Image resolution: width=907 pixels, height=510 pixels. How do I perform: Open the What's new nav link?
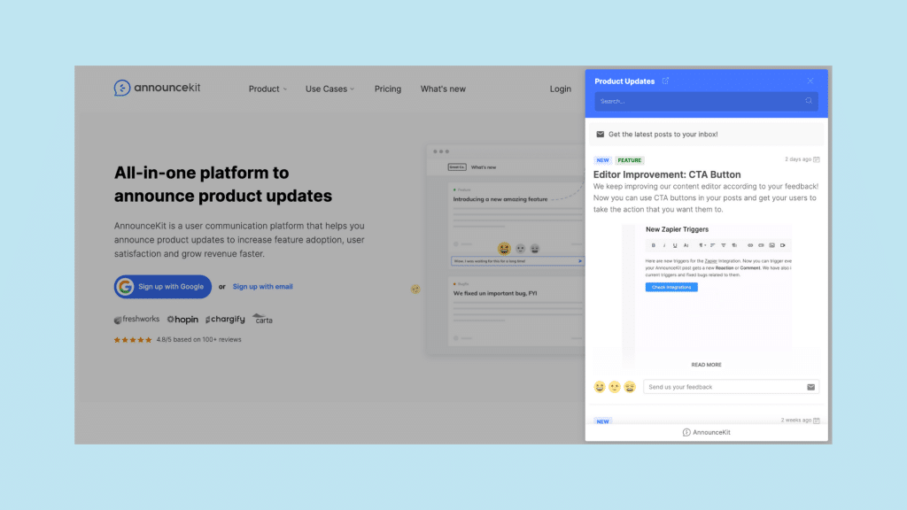click(443, 89)
